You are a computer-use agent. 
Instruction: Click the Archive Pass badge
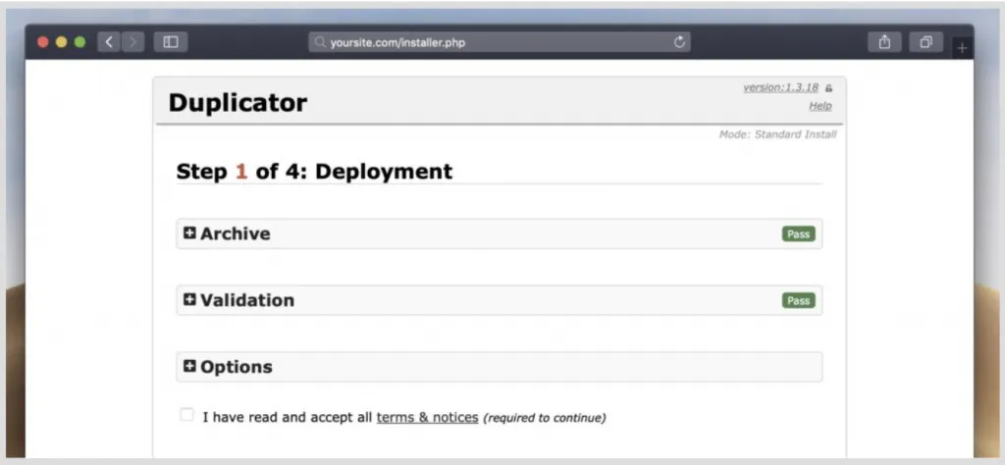[798, 234]
